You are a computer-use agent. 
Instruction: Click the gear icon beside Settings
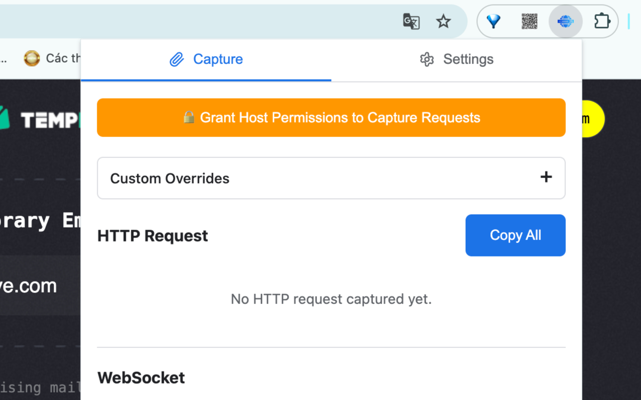point(427,59)
